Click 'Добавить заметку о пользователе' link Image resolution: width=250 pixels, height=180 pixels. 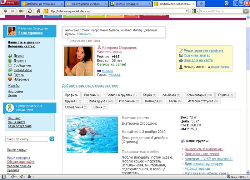click(x=90, y=86)
